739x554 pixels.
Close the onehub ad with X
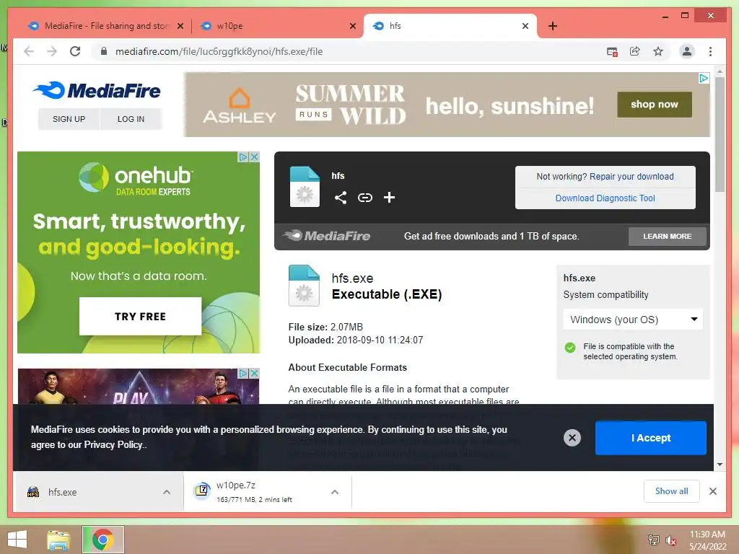click(x=255, y=157)
